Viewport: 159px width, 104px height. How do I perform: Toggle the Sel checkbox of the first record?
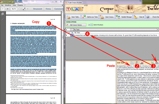point(72,35)
